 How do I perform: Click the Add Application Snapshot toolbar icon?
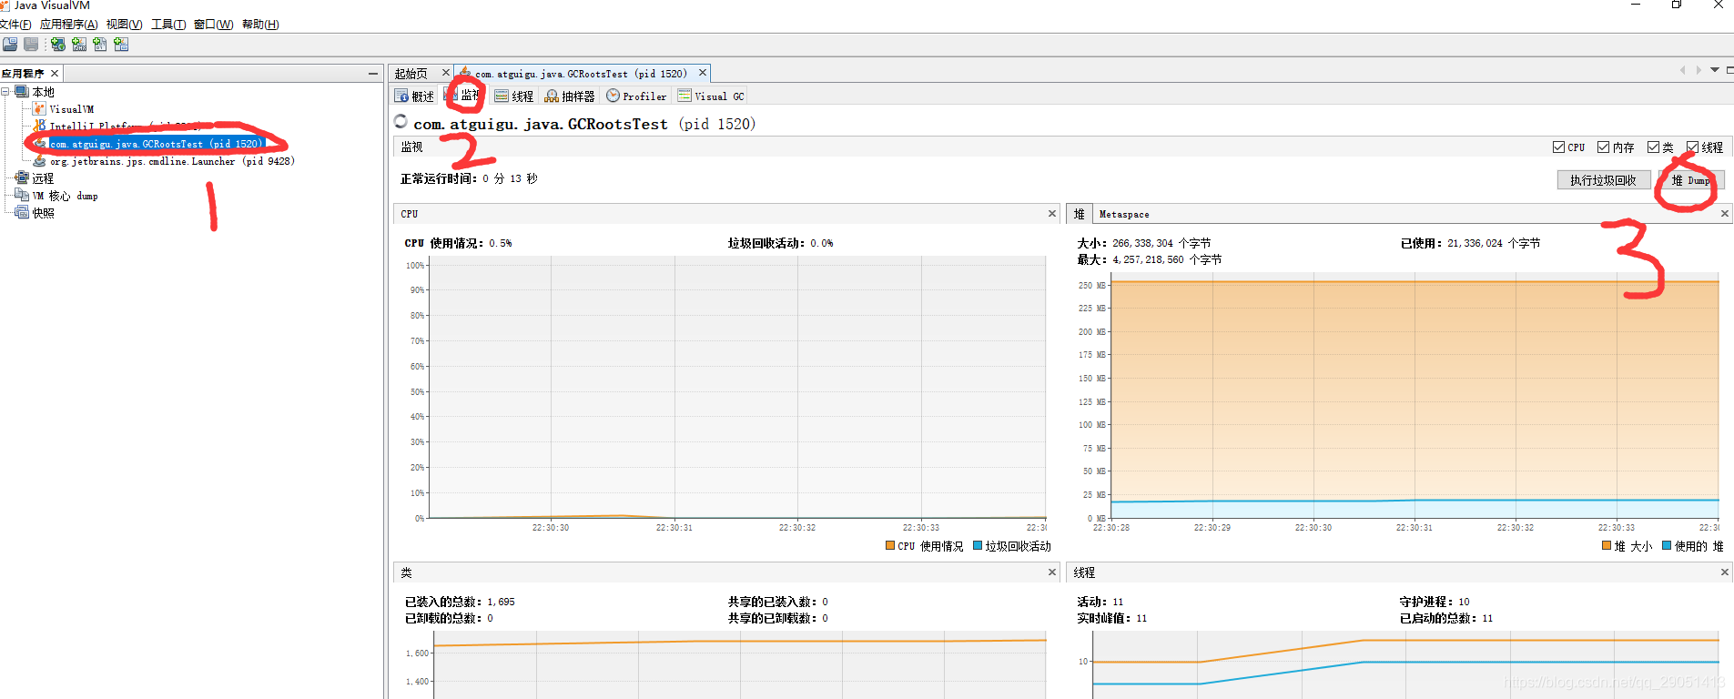[121, 44]
